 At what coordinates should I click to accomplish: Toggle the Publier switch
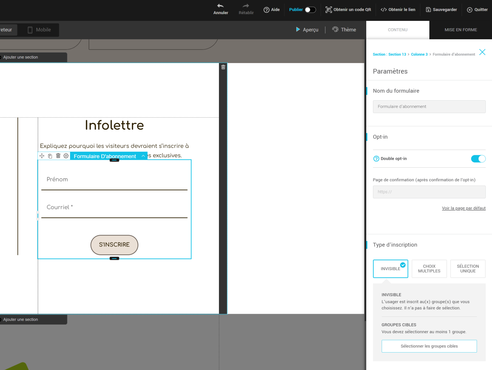tap(310, 10)
